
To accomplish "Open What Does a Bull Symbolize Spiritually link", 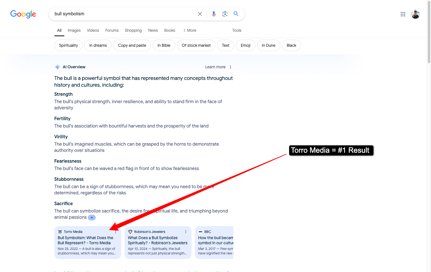I will (x=158, y=240).
